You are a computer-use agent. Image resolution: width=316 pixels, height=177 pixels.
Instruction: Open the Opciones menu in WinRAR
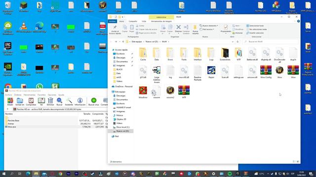click(52, 95)
